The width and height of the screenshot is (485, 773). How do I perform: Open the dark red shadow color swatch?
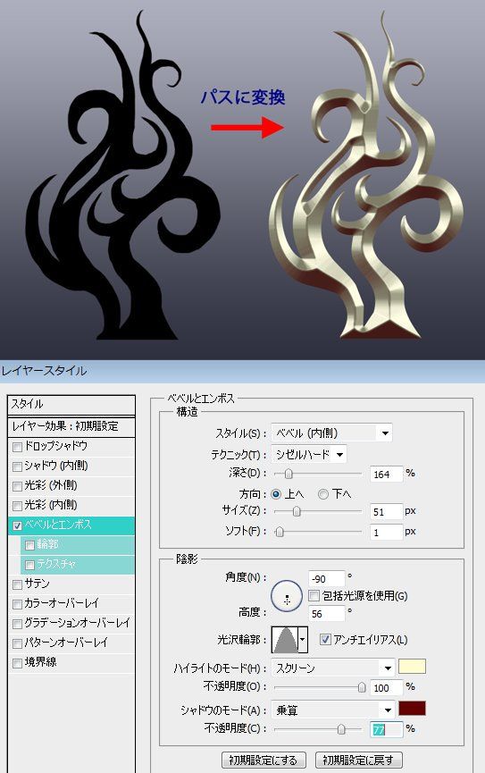pyautogui.click(x=412, y=709)
